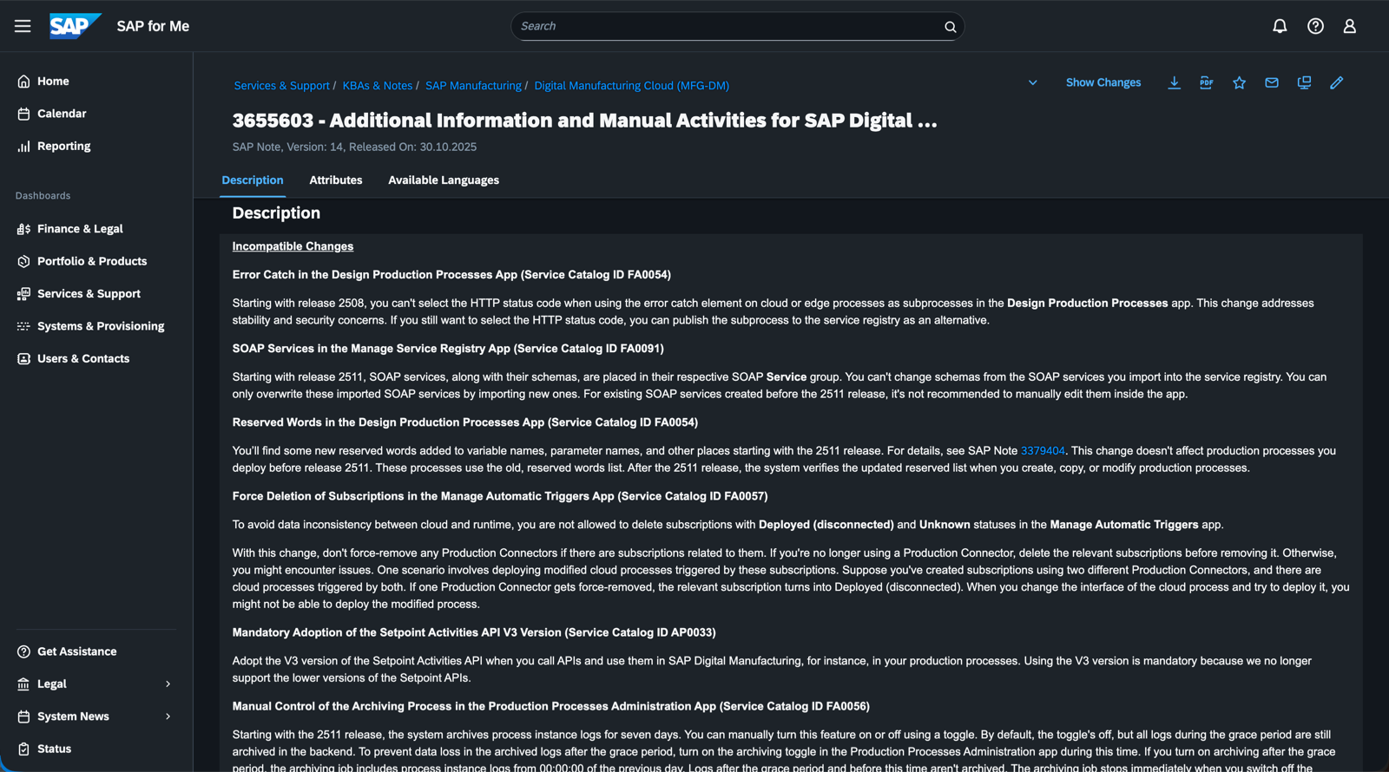Click the Portfolio & Products icon
The height and width of the screenshot is (772, 1389).
click(x=23, y=261)
